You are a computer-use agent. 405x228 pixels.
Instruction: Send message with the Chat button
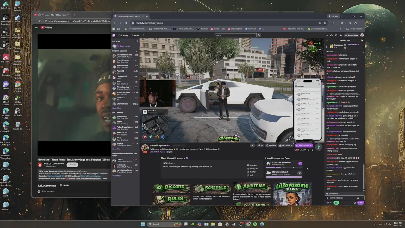click(x=360, y=203)
